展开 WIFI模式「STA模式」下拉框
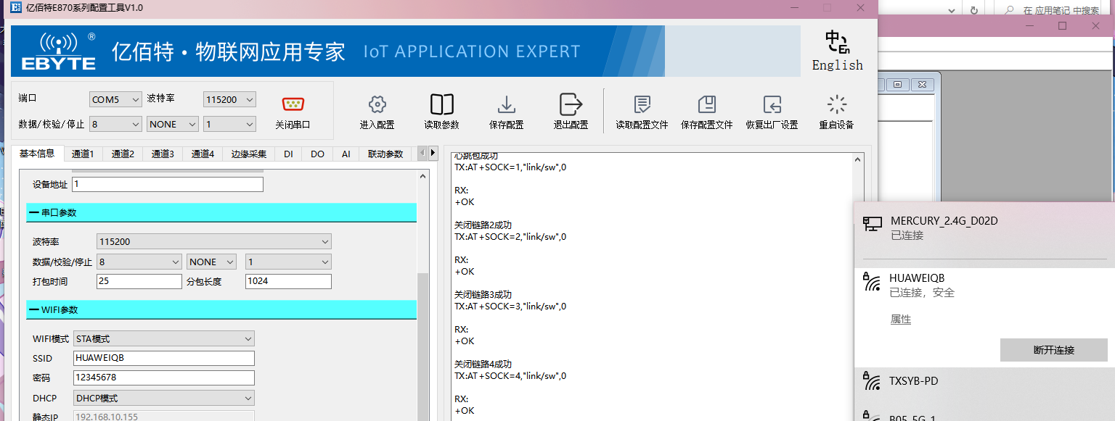 pos(163,338)
